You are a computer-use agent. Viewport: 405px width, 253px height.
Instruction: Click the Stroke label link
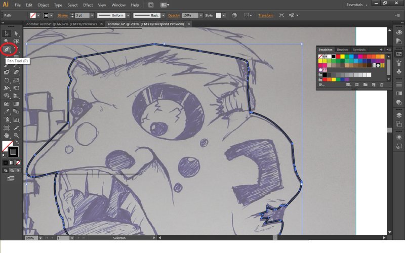click(63, 16)
